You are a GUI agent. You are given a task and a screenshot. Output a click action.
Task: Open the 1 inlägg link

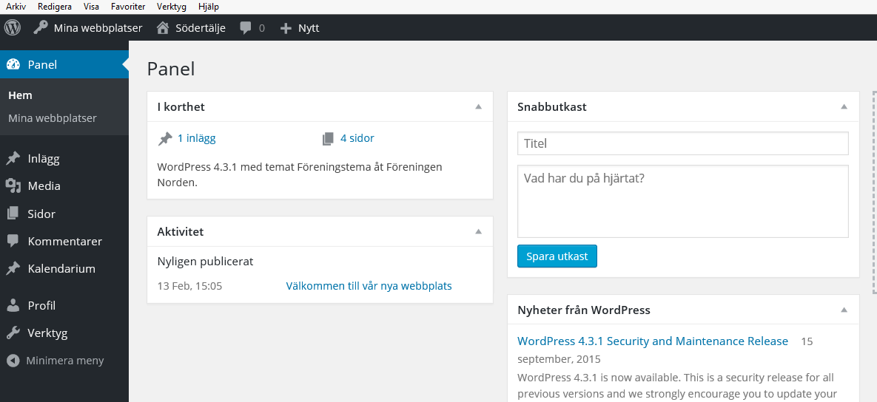click(x=196, y=138)
